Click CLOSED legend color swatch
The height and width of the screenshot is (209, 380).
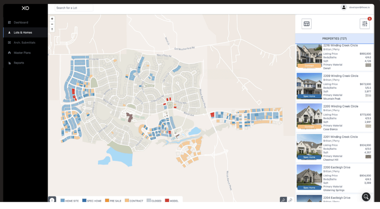(149, 201)
